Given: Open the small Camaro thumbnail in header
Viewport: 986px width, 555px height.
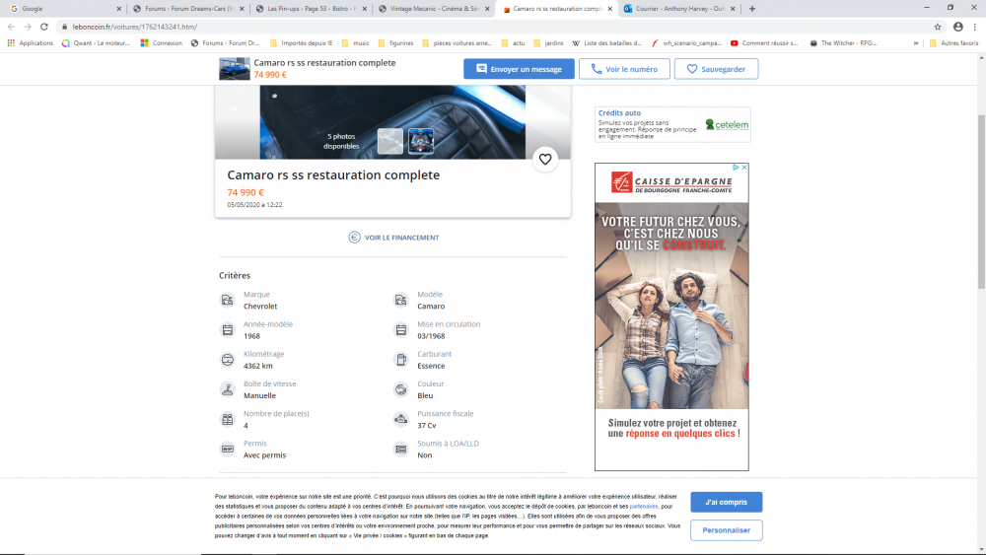Looking at the screenshot, I should pos(235,69).
